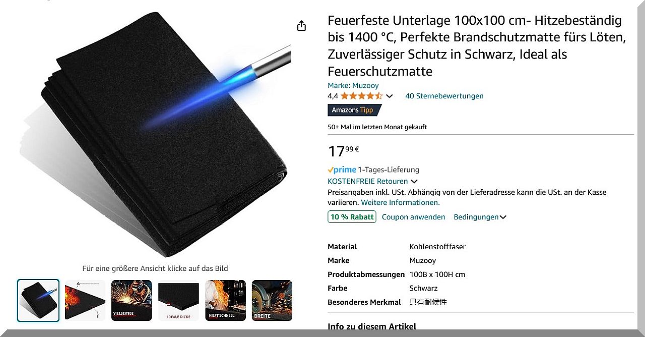Viewport: 645px width, 337px height.
Task: Open 40 Sternebewertungen reviews link
Action: tap(444, 96)
